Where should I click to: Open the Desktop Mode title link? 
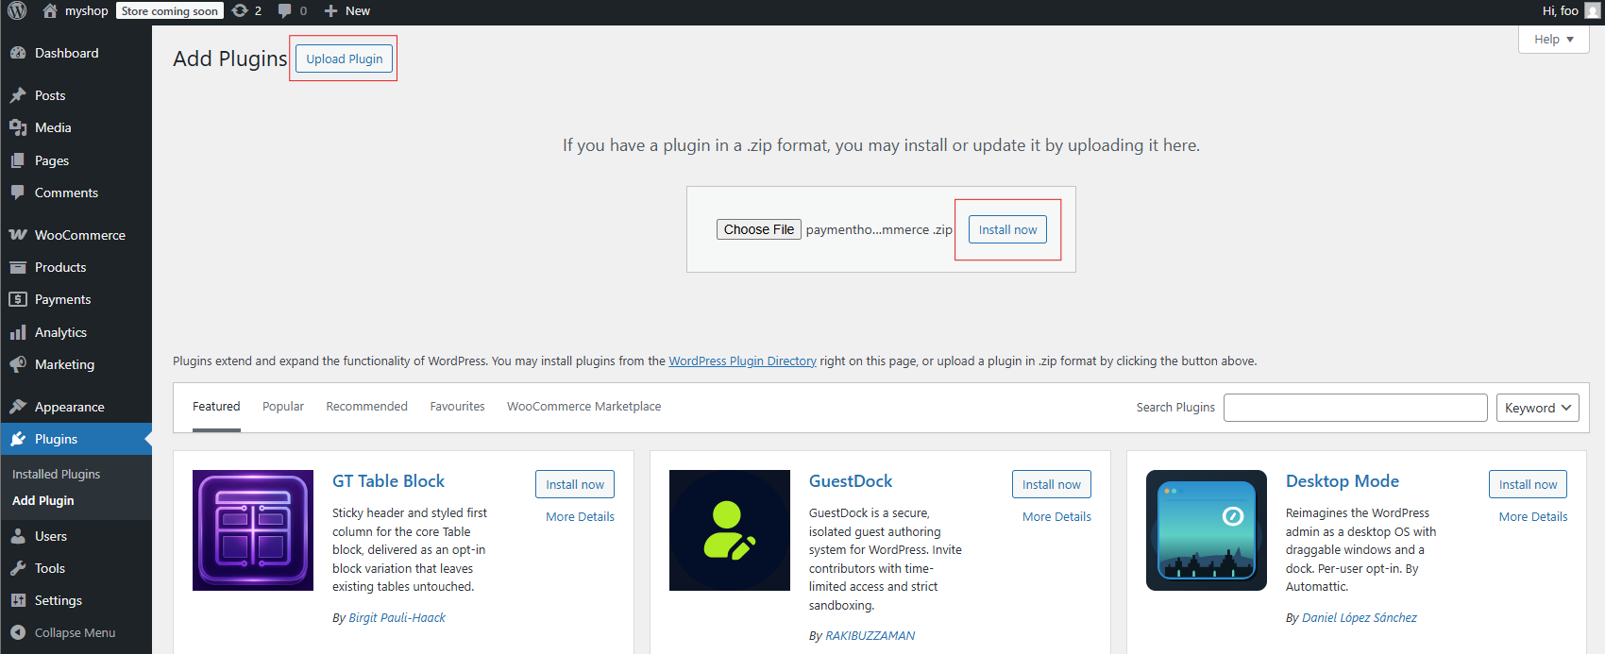coord(1343,481)
